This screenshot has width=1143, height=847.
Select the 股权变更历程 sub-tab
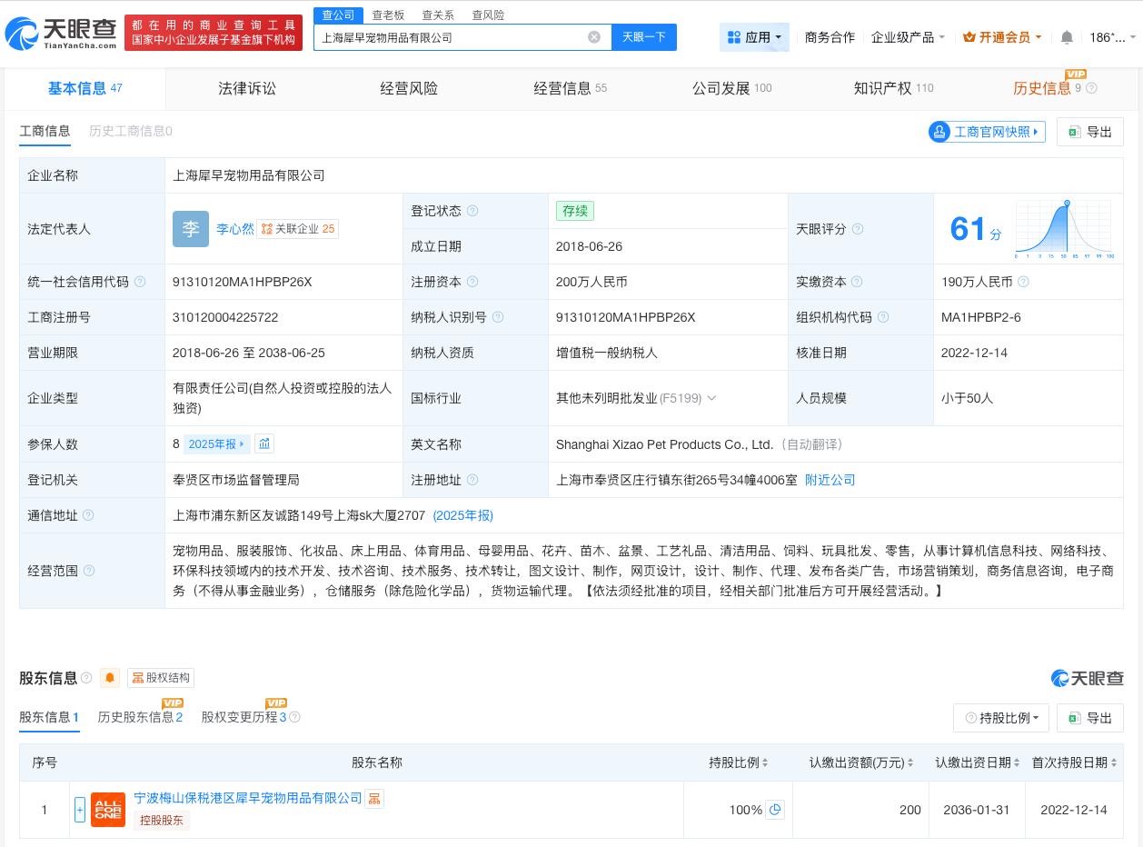244,717
